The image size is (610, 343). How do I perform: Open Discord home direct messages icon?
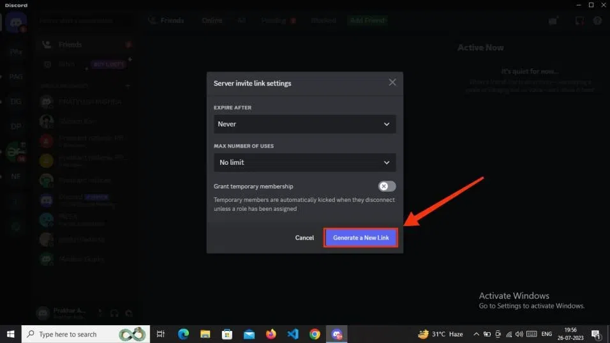(x=16, y=22)
